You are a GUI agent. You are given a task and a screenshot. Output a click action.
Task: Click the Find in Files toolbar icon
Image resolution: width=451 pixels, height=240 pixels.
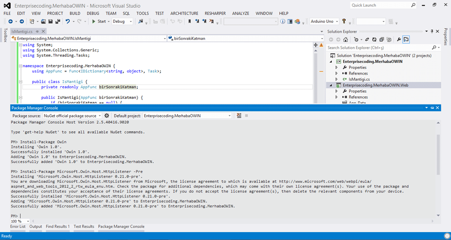click(140, 21)
